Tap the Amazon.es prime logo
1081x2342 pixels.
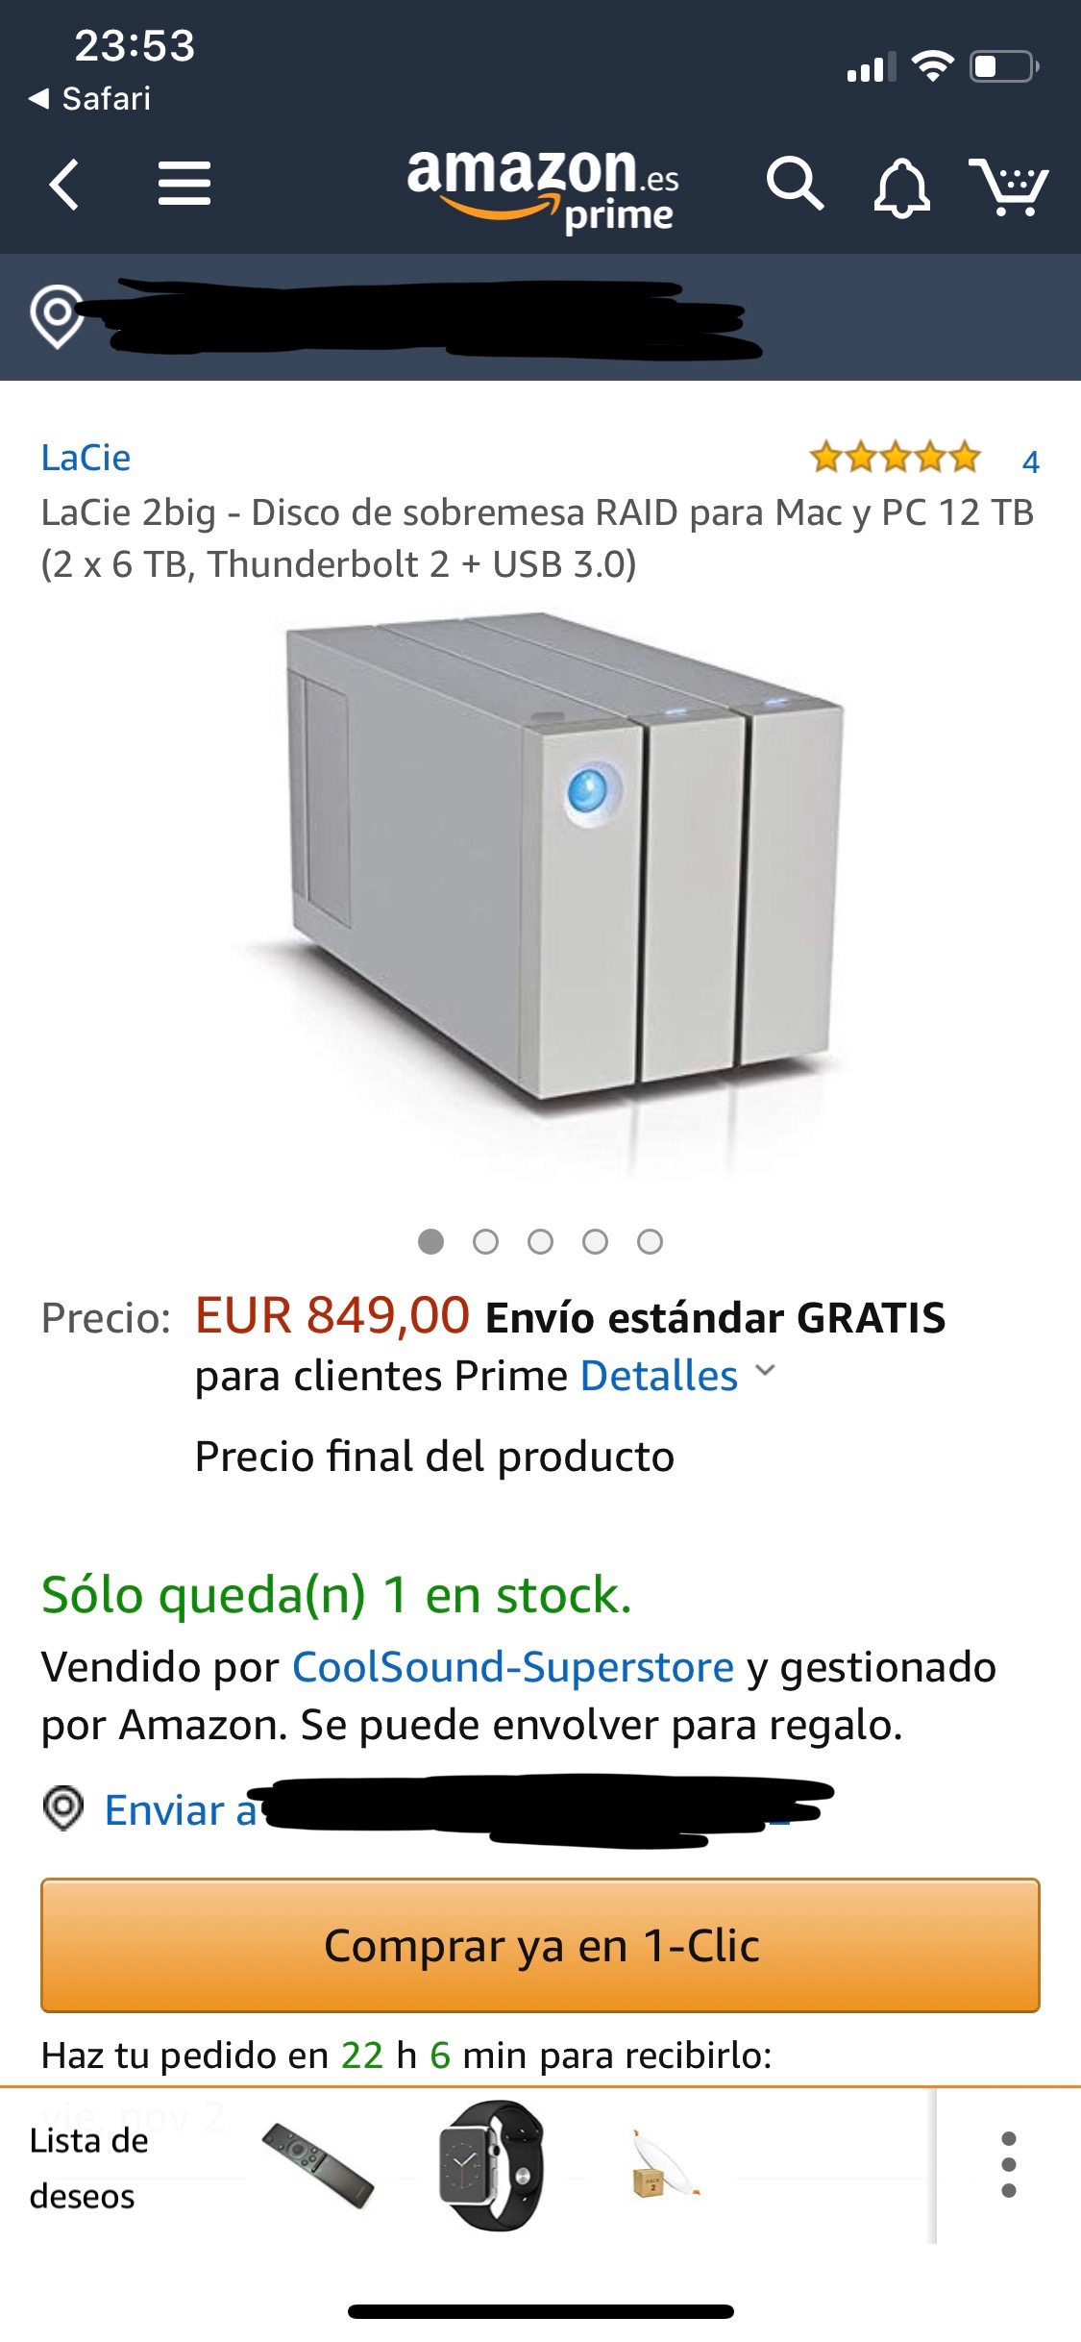click(543, 190)
